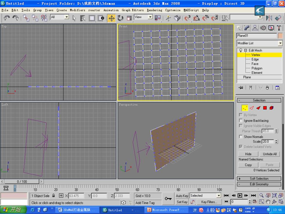Open the Selected key filter dropdown
Image resolution: width=285 pixels, height=214 pixels.
tap(219, 196)
